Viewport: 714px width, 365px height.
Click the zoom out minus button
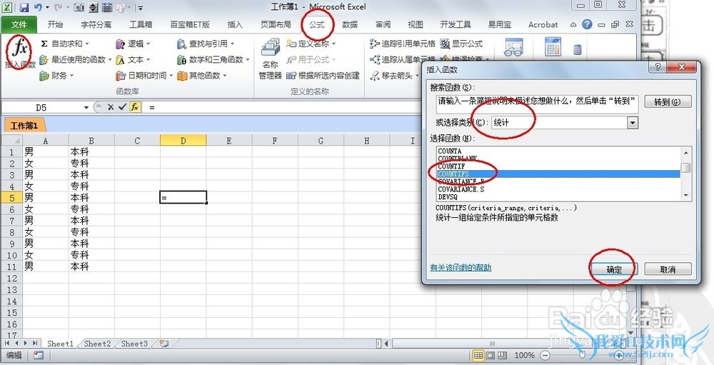tap(545, 355)
